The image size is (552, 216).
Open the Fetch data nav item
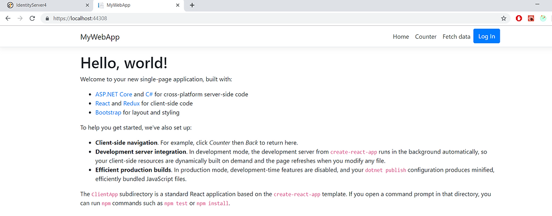pos(456,37)
